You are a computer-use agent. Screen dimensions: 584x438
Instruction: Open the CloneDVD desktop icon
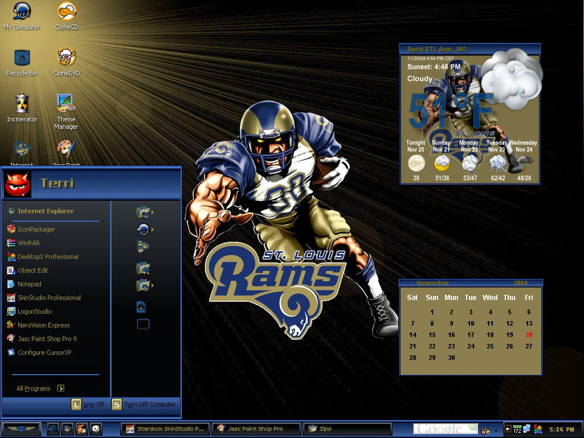click(x=67, y=62)
